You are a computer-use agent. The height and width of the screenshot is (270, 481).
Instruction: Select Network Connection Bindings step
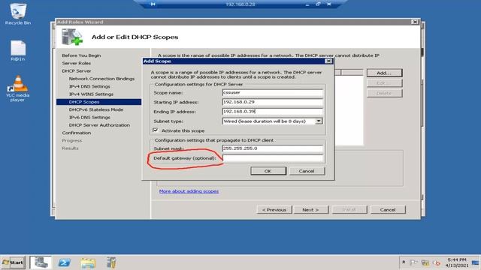tap(101, 79)
